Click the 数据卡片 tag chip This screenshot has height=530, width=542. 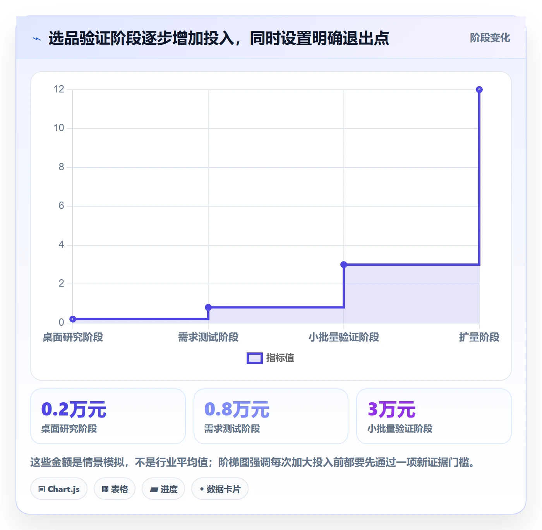pos(220,489)
